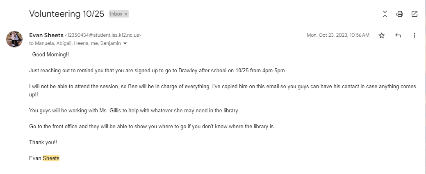The width and height of the screenshot is (426, 174).
Task: Click the sentence mentioning Ms. Gillis
Action: pyautogui.click(x=134, y=110)
